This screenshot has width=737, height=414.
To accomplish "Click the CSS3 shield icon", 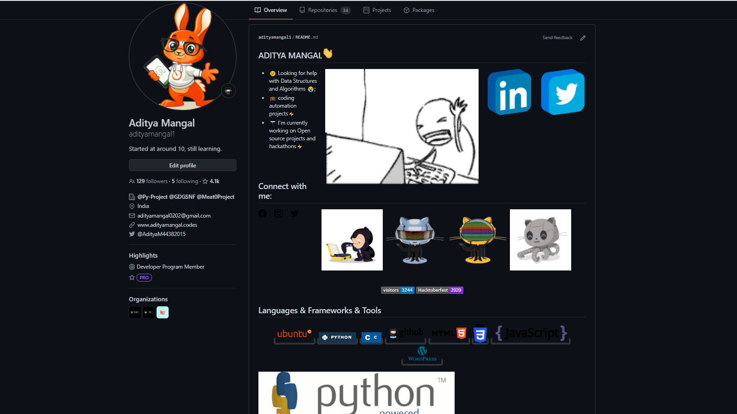I will coord(480,334).
